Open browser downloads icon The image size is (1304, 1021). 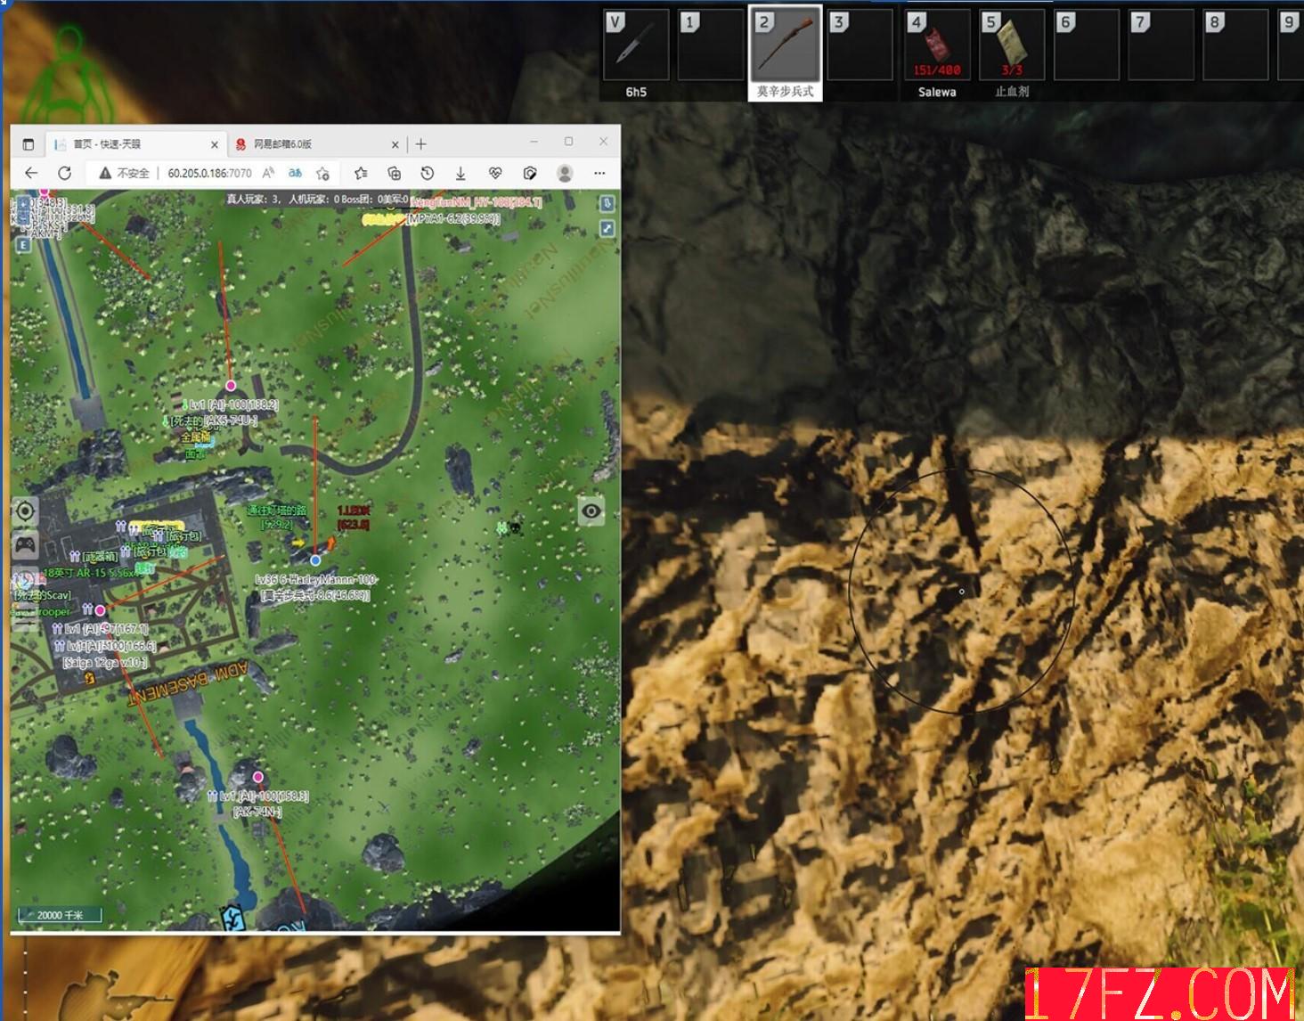pos(460,173)
